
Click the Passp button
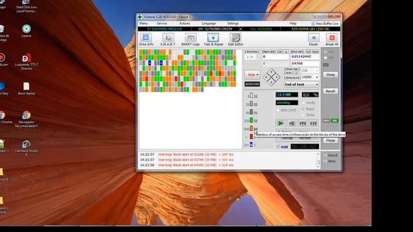[x=330, y=140]
